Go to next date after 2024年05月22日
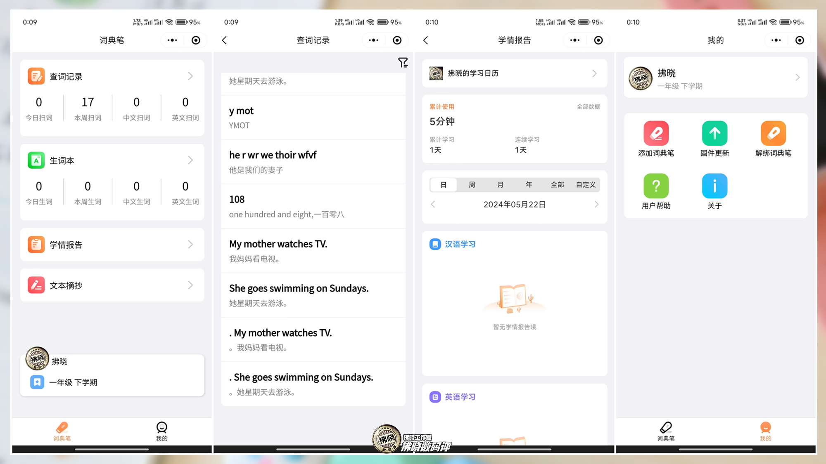Viewport: 826px width, 464px height. point(596,205)
